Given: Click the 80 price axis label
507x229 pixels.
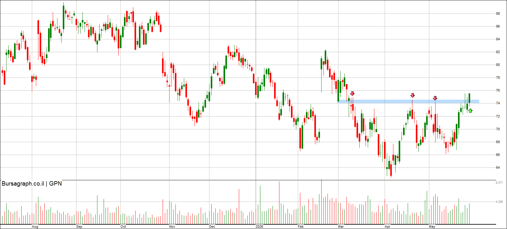Looking at the screenshot, I should click(498, 65).
